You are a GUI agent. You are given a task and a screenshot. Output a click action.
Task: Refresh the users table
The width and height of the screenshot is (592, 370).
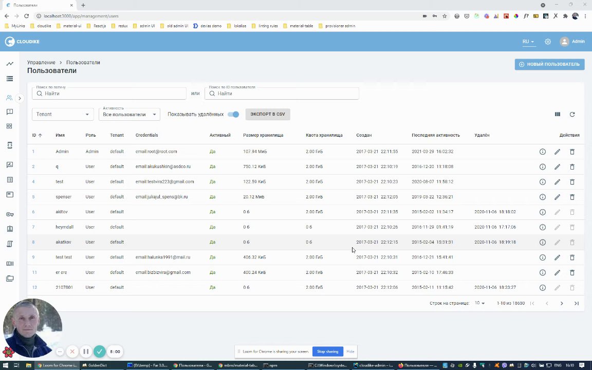pyautogui.click(x=572, y=114)
